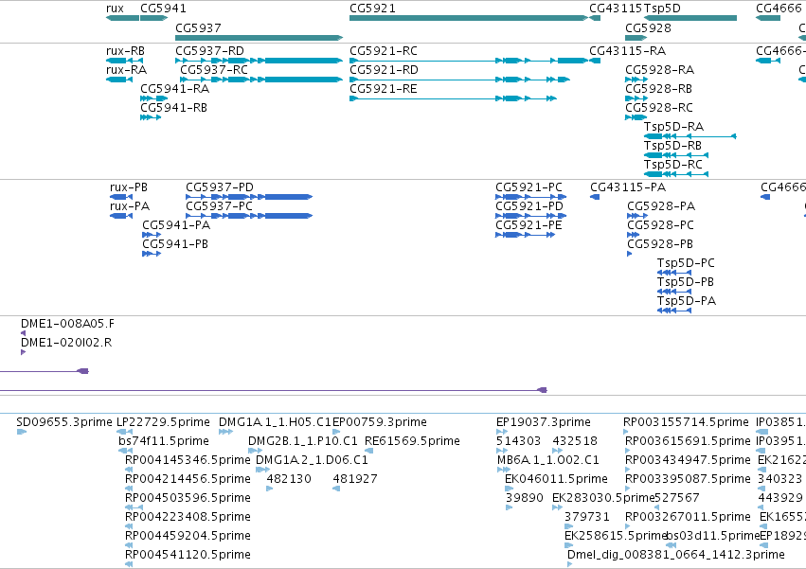Select DMG1A.1_1.H05.C1 feature
Viewport: 806px width, 569px height.
tap(225, 432)
